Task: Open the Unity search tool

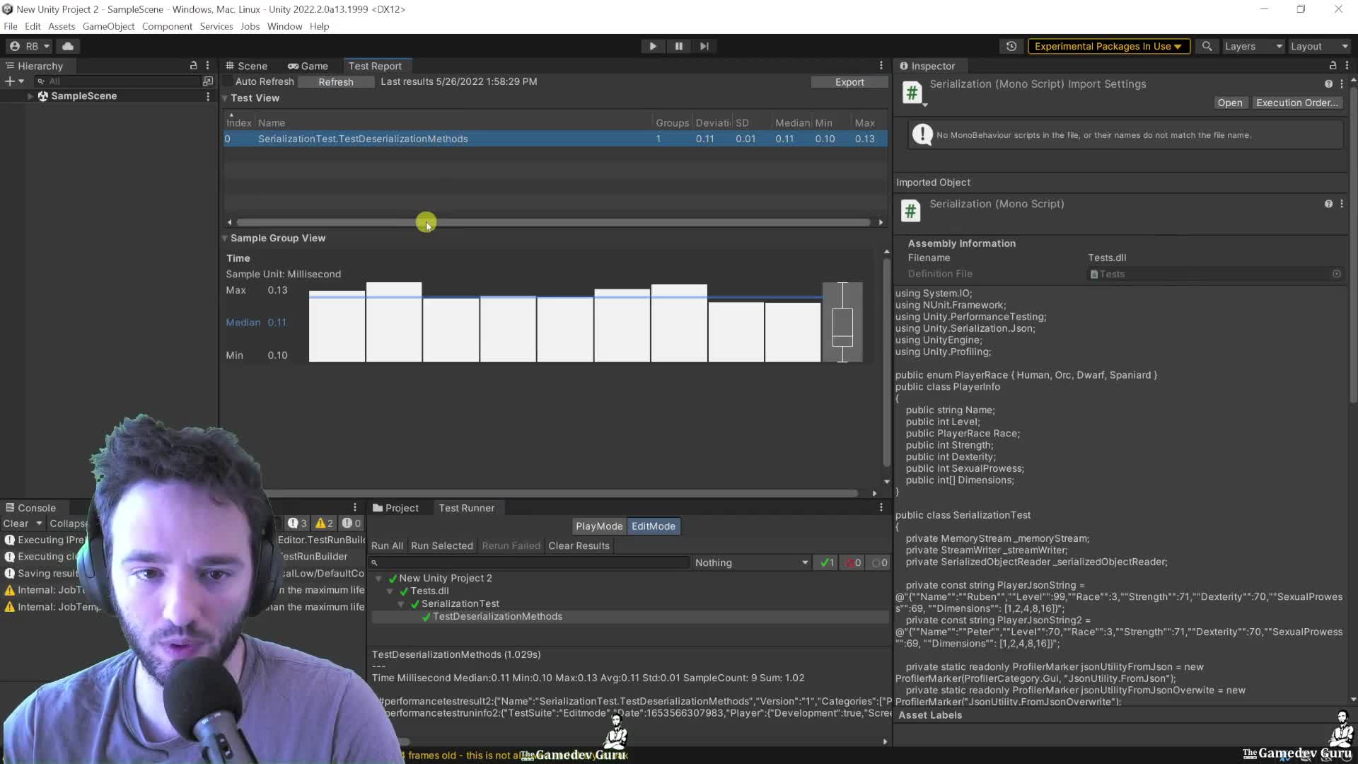Action: 1207,46
